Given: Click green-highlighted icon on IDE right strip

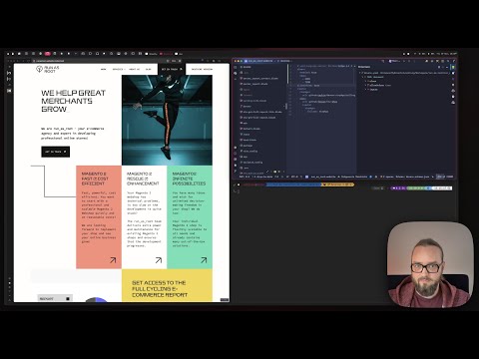Looking at the screenshot, I should pyautogui.click(x=453, y=67).
